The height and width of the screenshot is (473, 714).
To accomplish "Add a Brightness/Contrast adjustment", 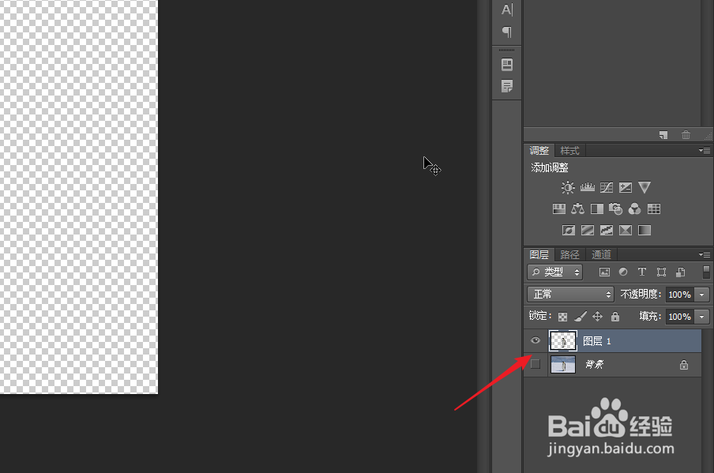I will tap(568, 187).
